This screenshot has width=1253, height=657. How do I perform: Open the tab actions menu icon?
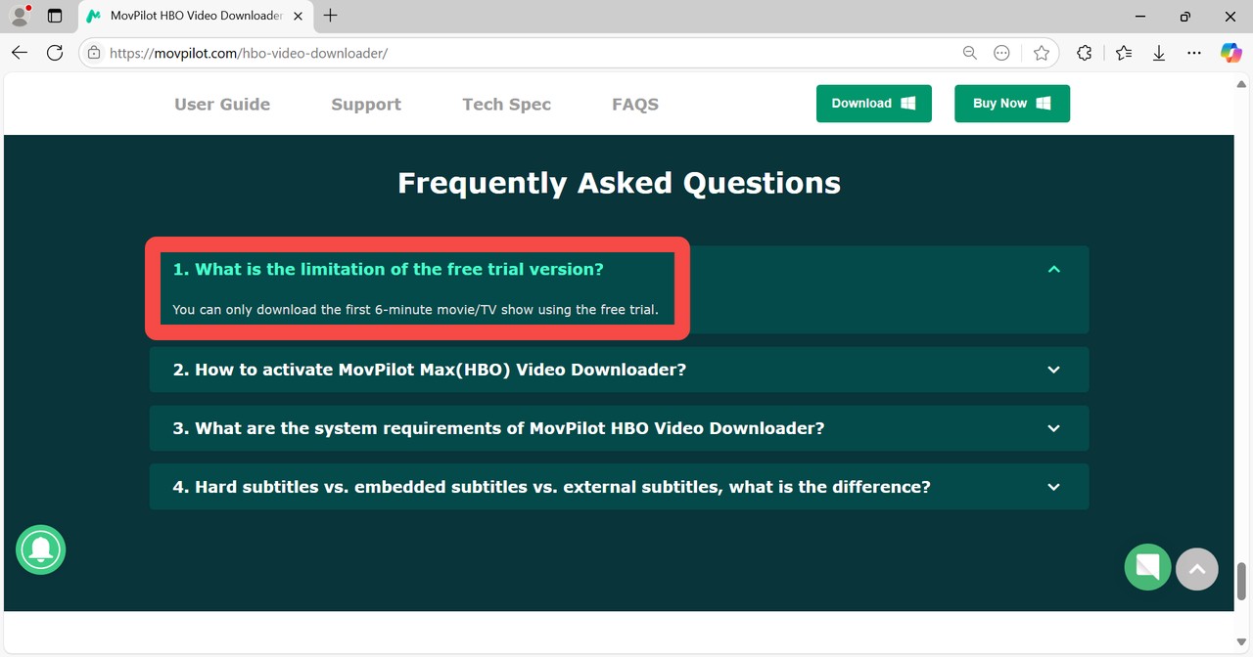[x=55, y=16]
